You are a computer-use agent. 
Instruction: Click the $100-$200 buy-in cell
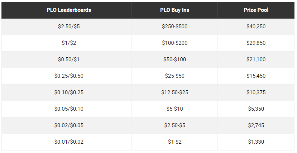pyautogui.click(x=174, y=43)
